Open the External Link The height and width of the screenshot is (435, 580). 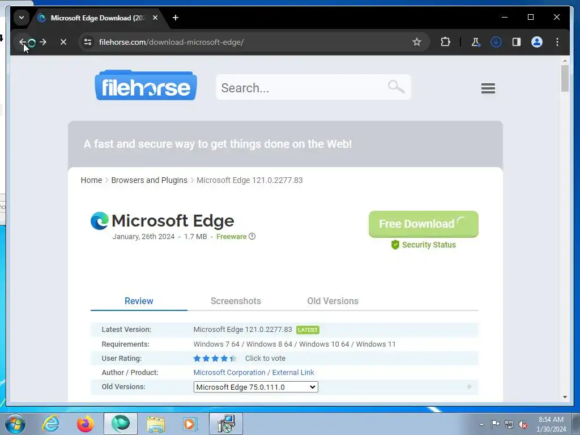click(x=293, y=373)
